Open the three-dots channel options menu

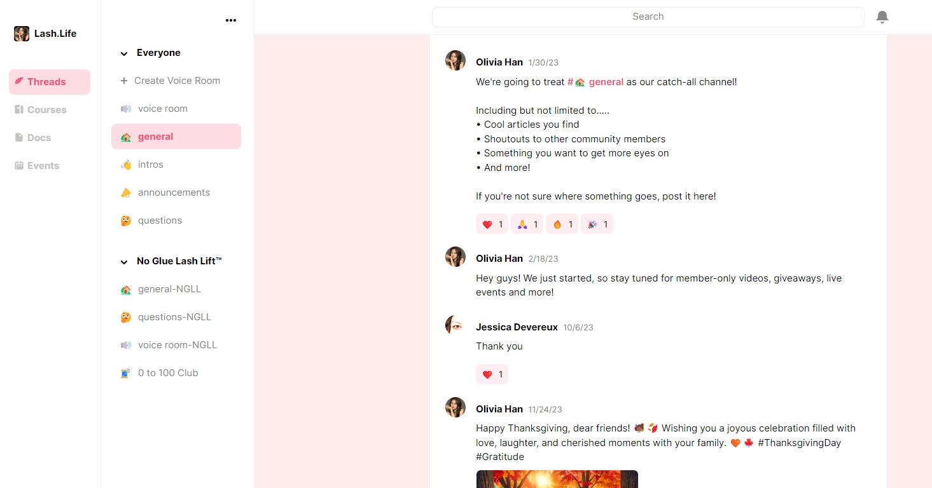click(231, 20)
